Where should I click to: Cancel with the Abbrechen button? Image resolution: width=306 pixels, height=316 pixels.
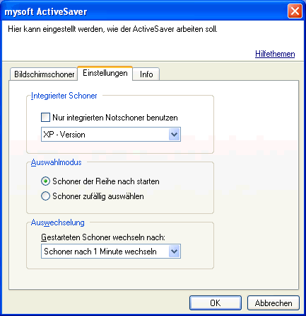[x=273, y=303]
